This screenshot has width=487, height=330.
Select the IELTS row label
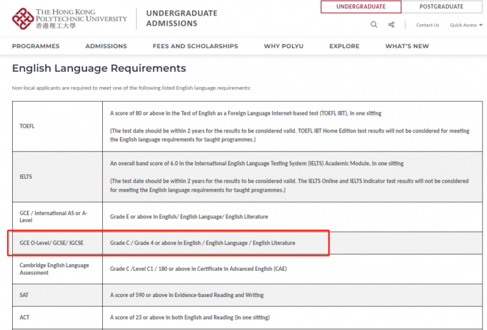click(26, 177)
